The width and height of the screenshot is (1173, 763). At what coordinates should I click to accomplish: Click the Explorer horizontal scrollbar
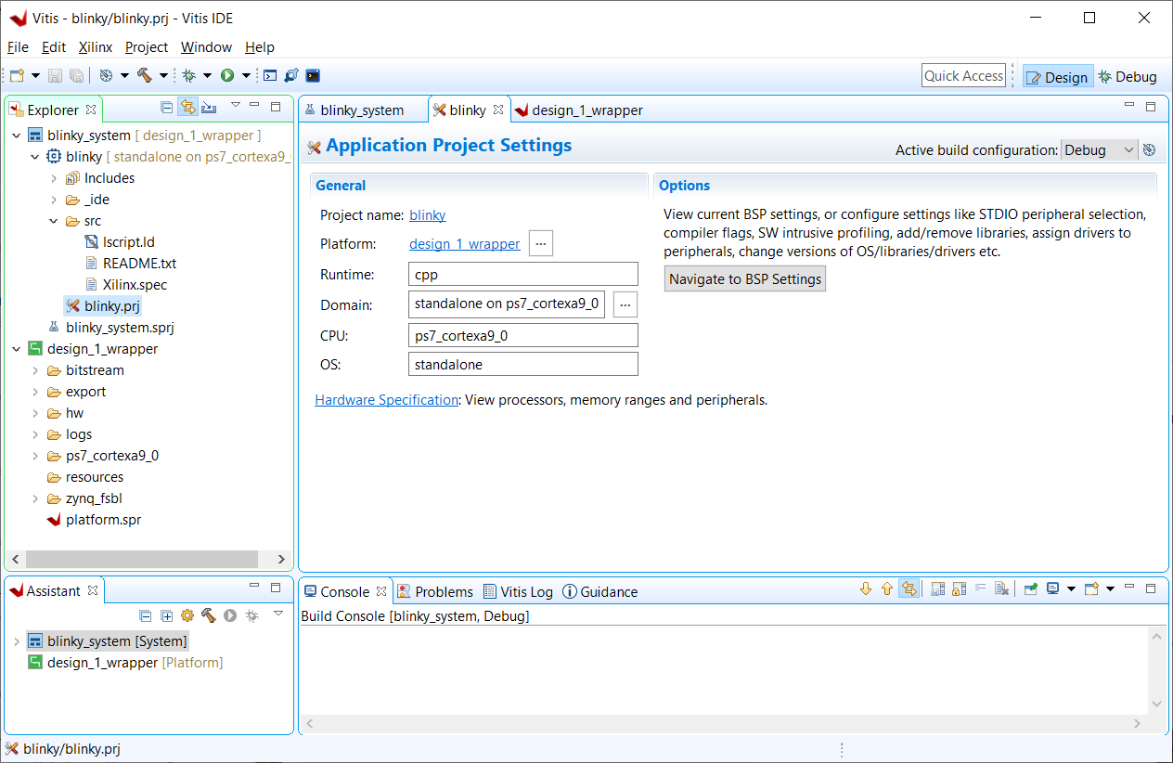(x=142, y=560)
